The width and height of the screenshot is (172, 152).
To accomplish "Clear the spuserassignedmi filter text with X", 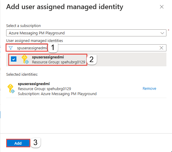I will [161, 48].
